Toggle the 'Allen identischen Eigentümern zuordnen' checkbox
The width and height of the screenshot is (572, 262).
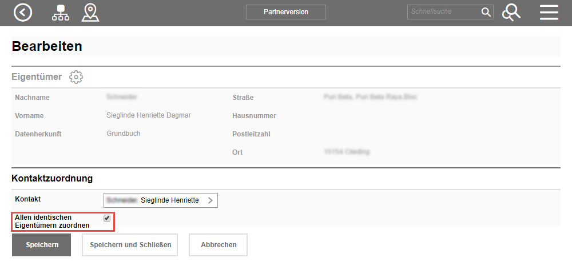point(107,218)
